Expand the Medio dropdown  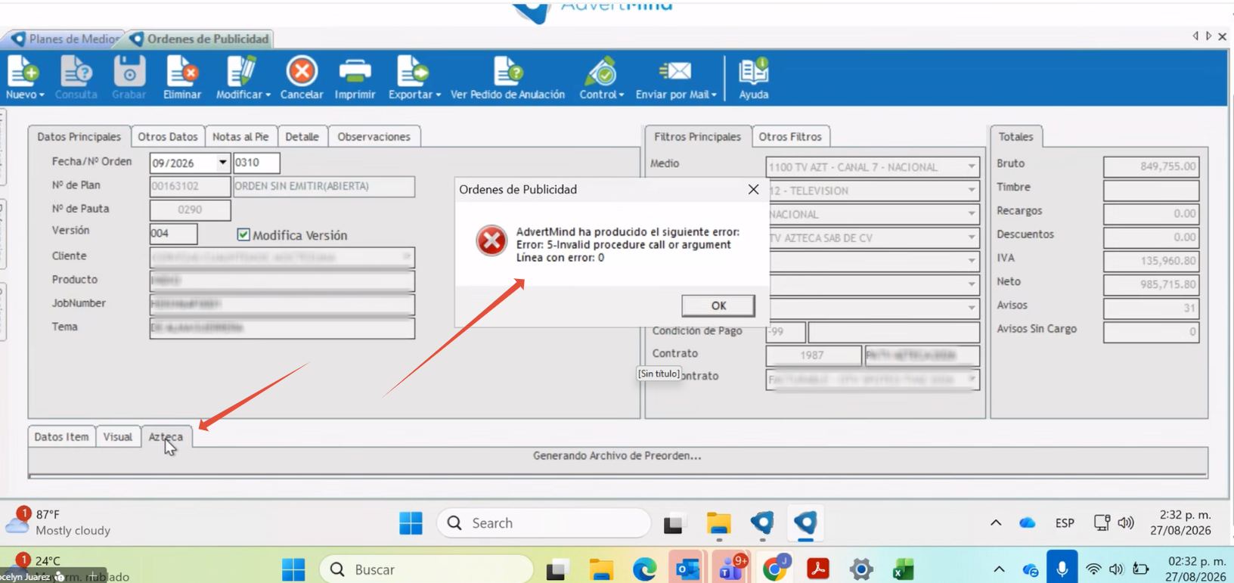coord(972,166)
